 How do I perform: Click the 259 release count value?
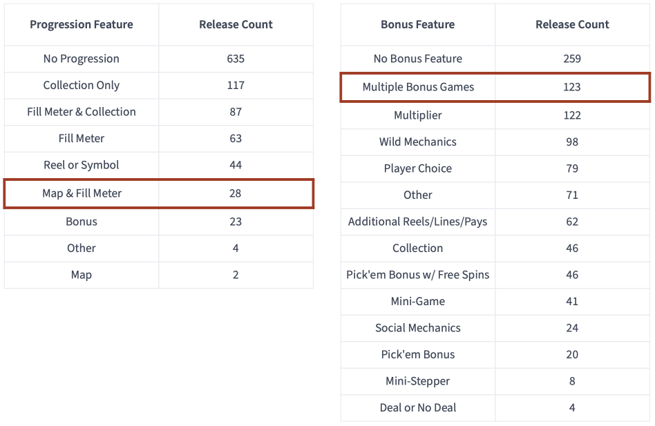click(572, 59)
